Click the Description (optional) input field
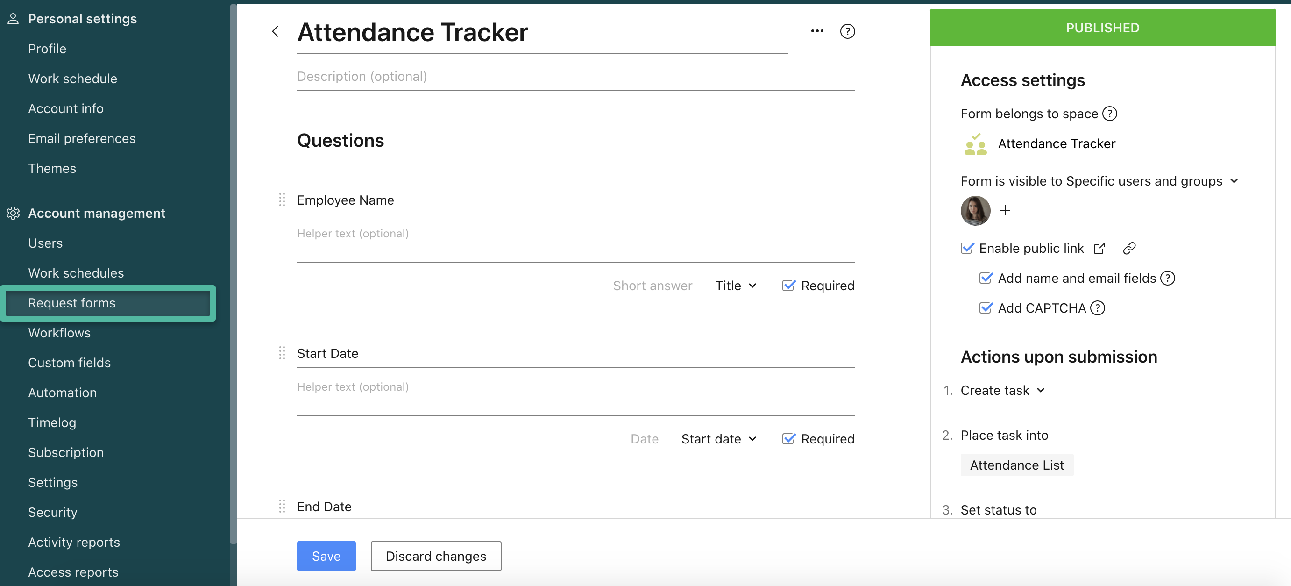 click(x=575, y=77)
